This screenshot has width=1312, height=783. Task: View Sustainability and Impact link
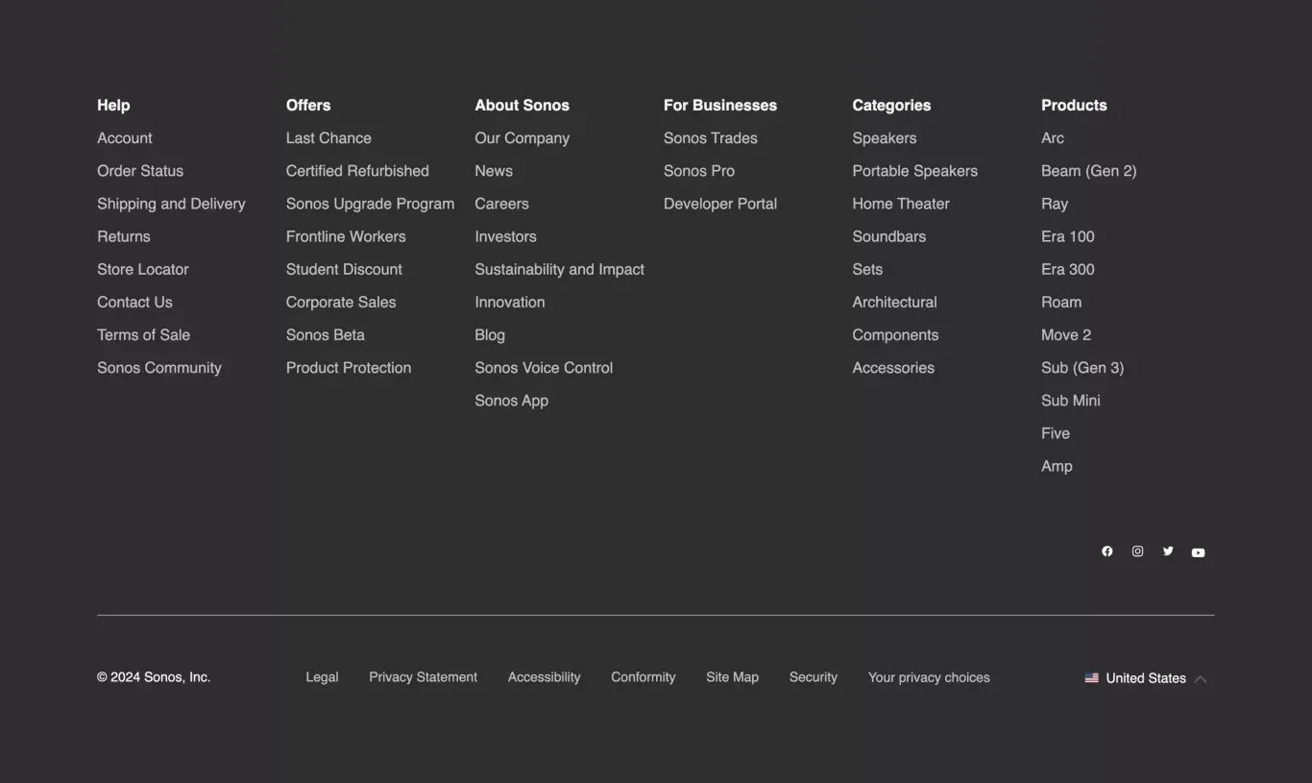[x=560, y=269]
